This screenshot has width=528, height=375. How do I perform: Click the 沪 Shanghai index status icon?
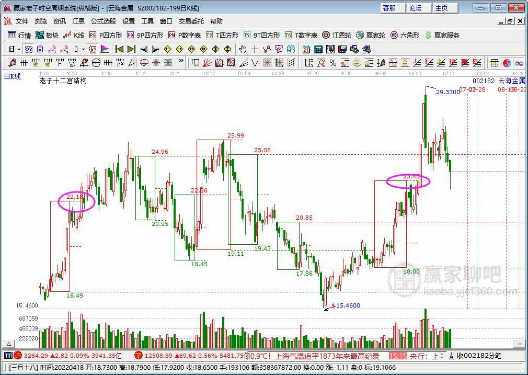18,356
